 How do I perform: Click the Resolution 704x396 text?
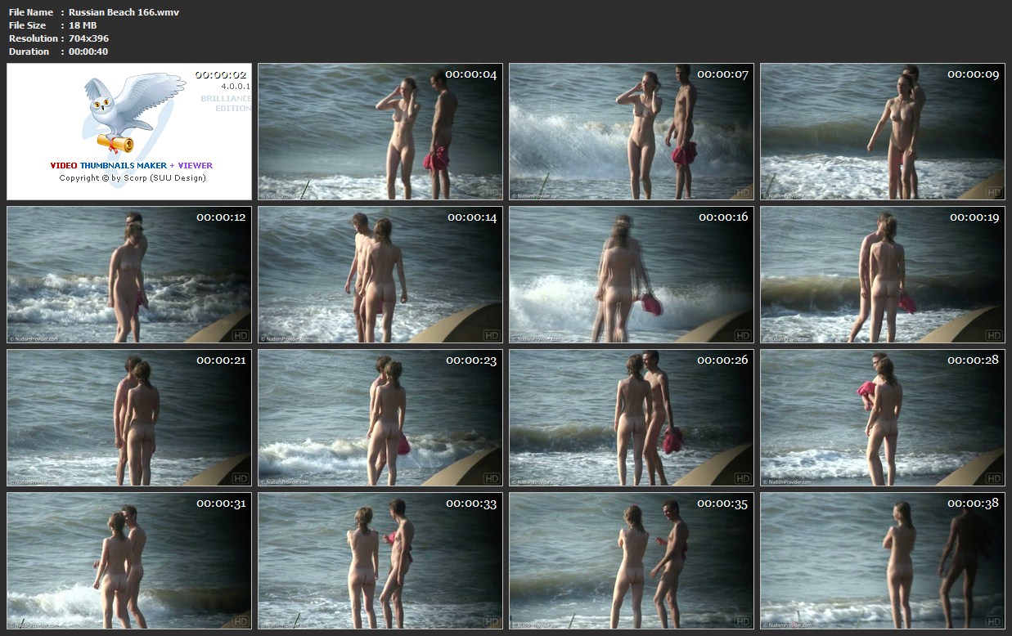pos(88,38)
